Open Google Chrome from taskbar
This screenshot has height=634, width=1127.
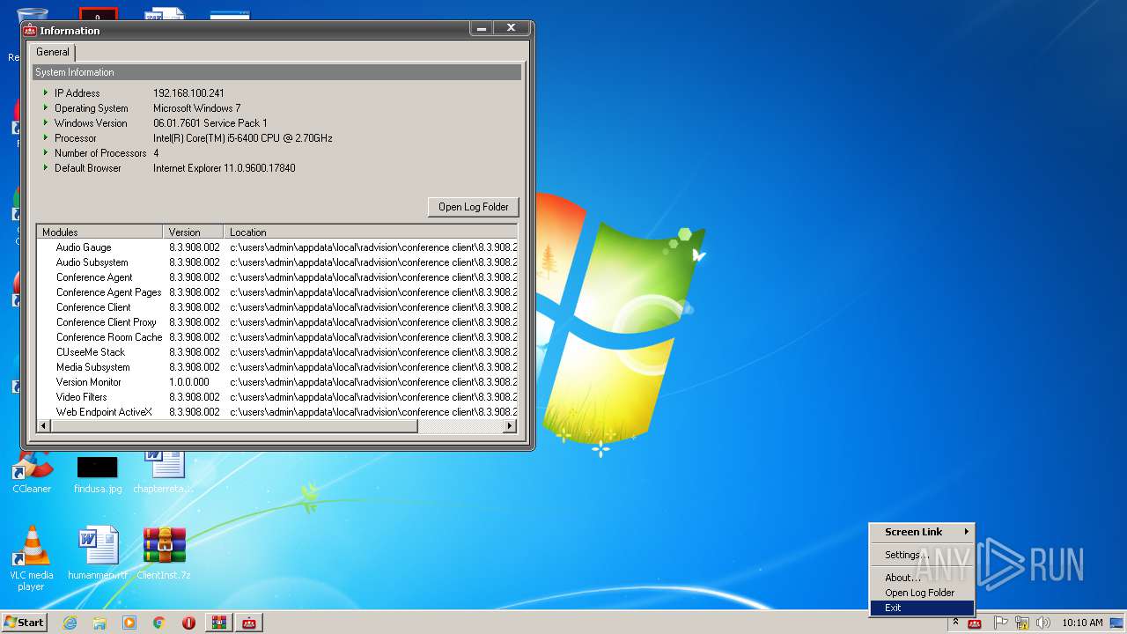click(x=159, y=623)
